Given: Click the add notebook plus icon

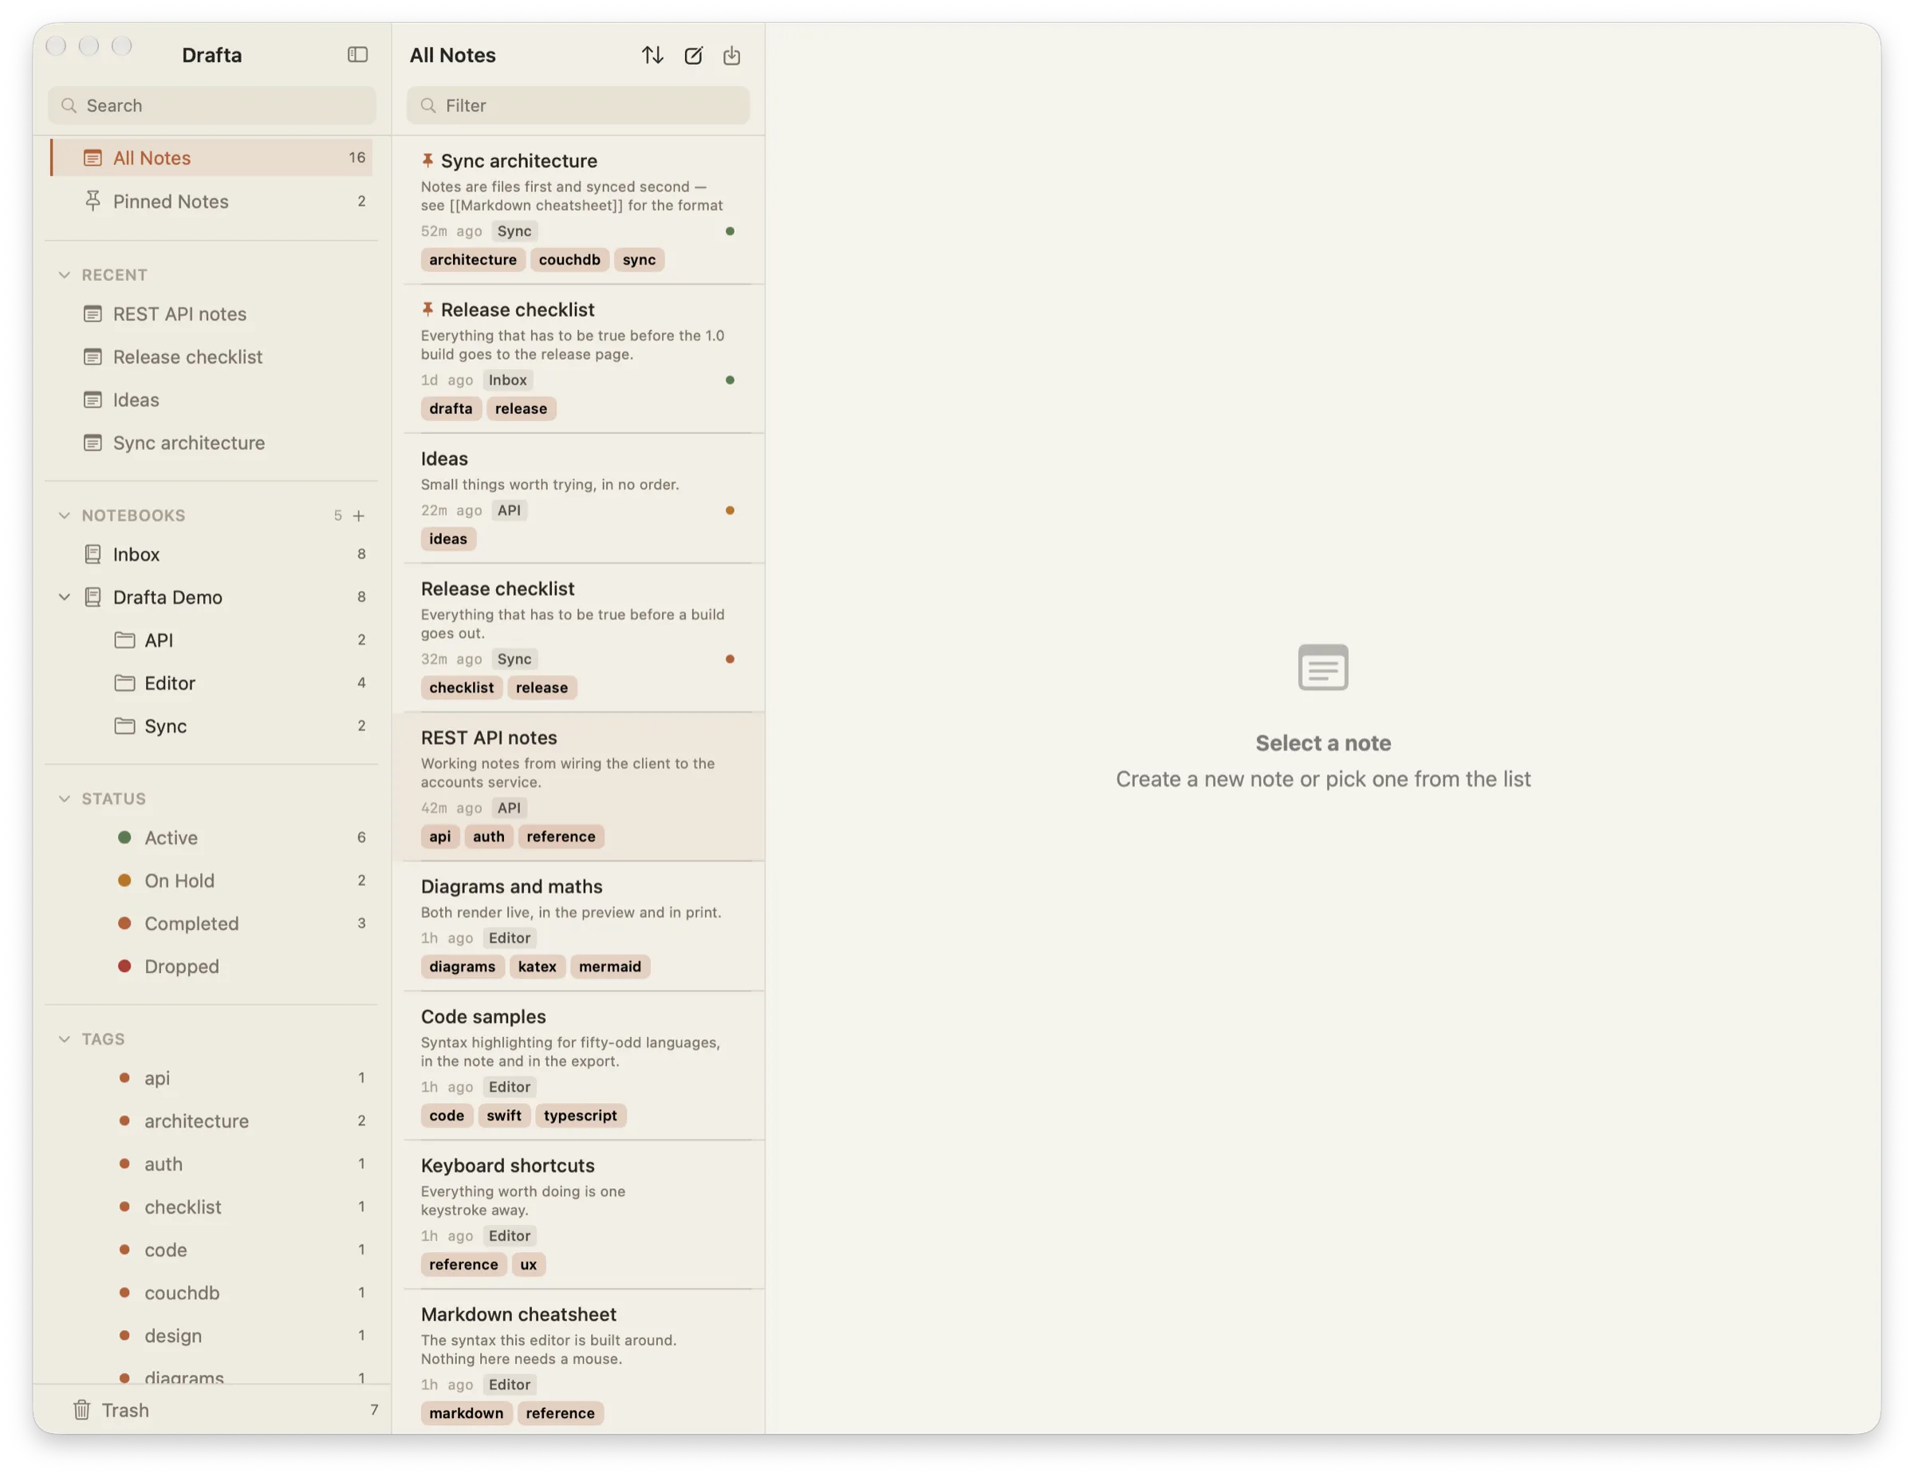Looking at the screenshot, I should (358, 515).
